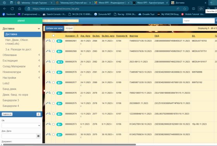The width and height of the screenshot is (217, 146).
Task: Refresh the browser page
Action: point(12,9)
